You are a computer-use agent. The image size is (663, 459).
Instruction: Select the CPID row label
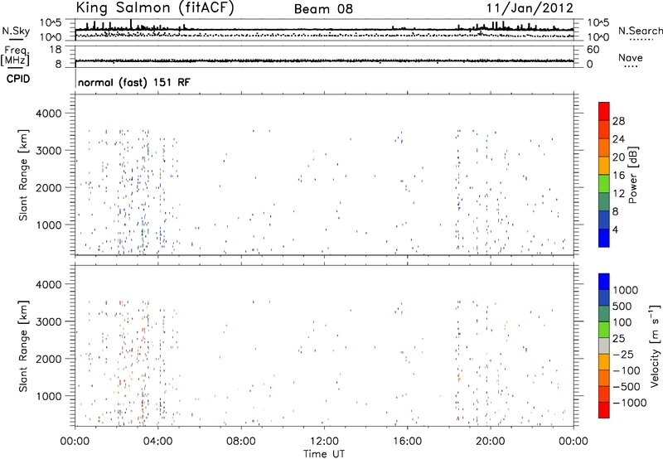(x=18, y=79)
